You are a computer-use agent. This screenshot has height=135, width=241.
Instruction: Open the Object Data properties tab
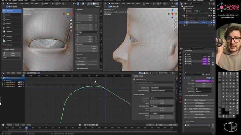pyautogui.click(x=180, y=94)
